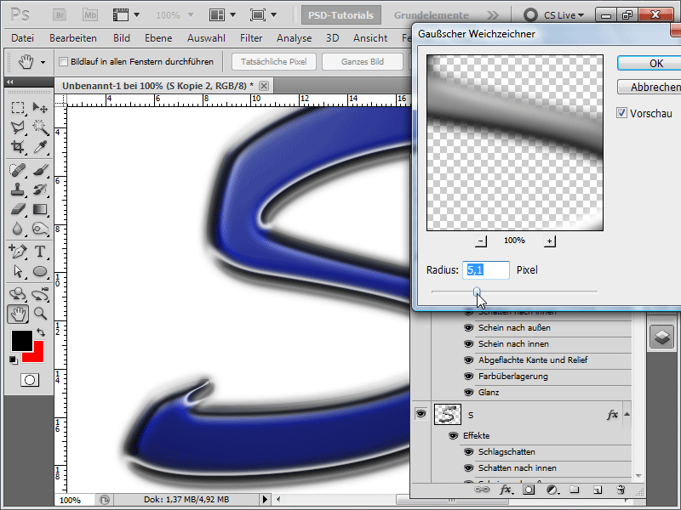Viewport: 681px width, 510px height.
Task: Select the Gradient tool
Action: (40, 209)
